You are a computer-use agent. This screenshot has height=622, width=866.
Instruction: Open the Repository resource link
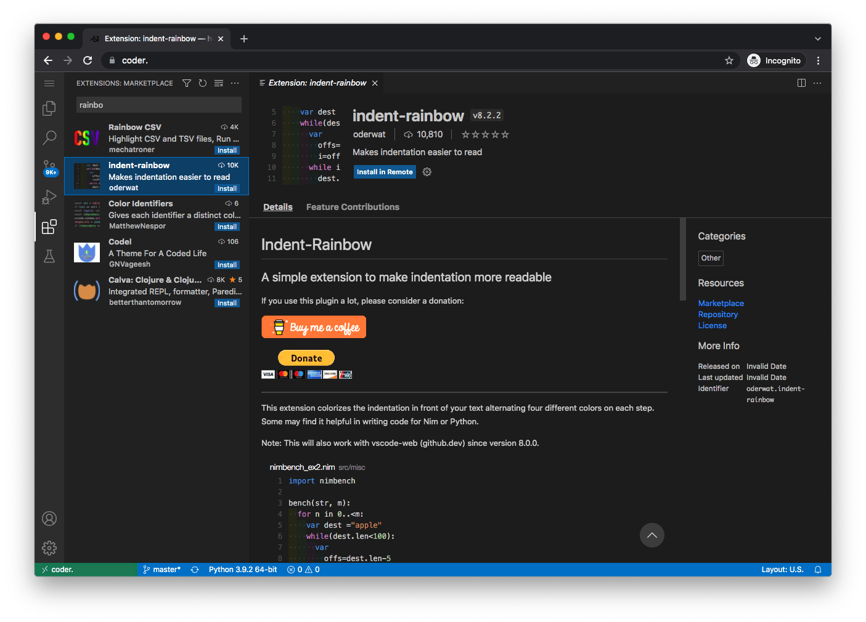[x=717, y=315]
